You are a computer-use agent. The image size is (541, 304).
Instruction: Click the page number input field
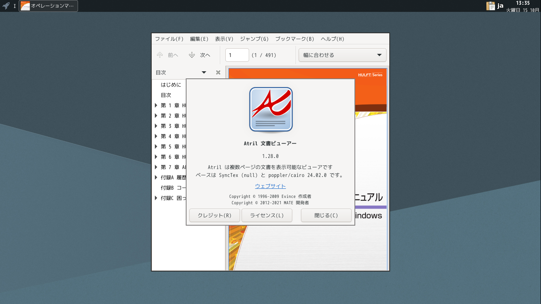237,55
